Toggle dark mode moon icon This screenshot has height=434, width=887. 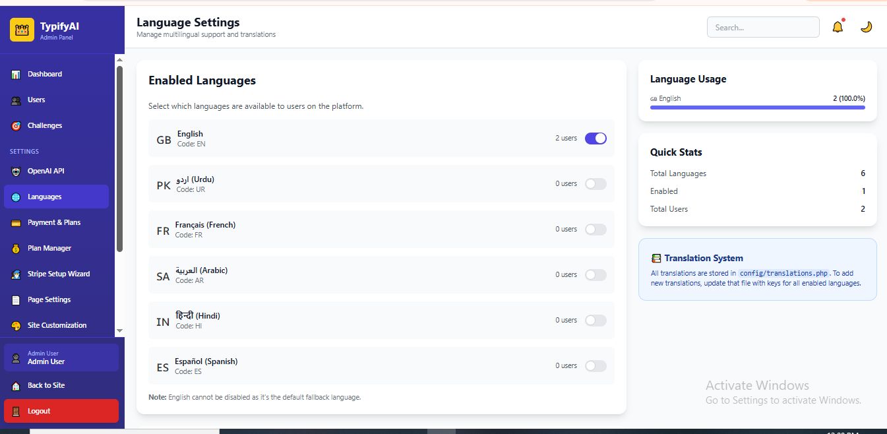pos(866,27)
